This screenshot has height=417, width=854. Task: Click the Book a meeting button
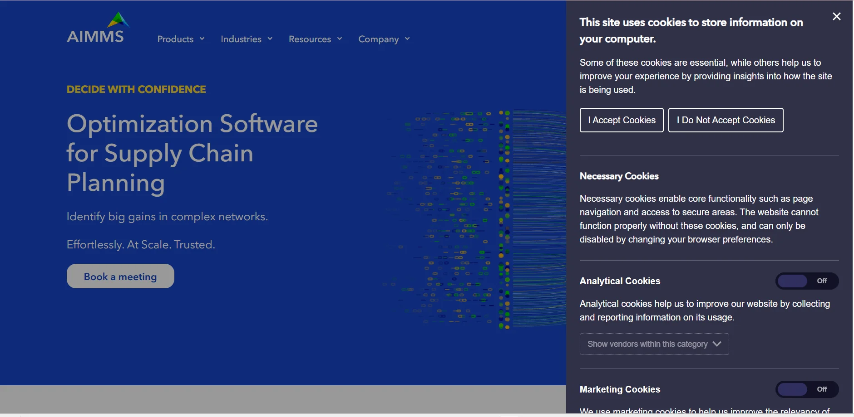[x=120, y=276]
